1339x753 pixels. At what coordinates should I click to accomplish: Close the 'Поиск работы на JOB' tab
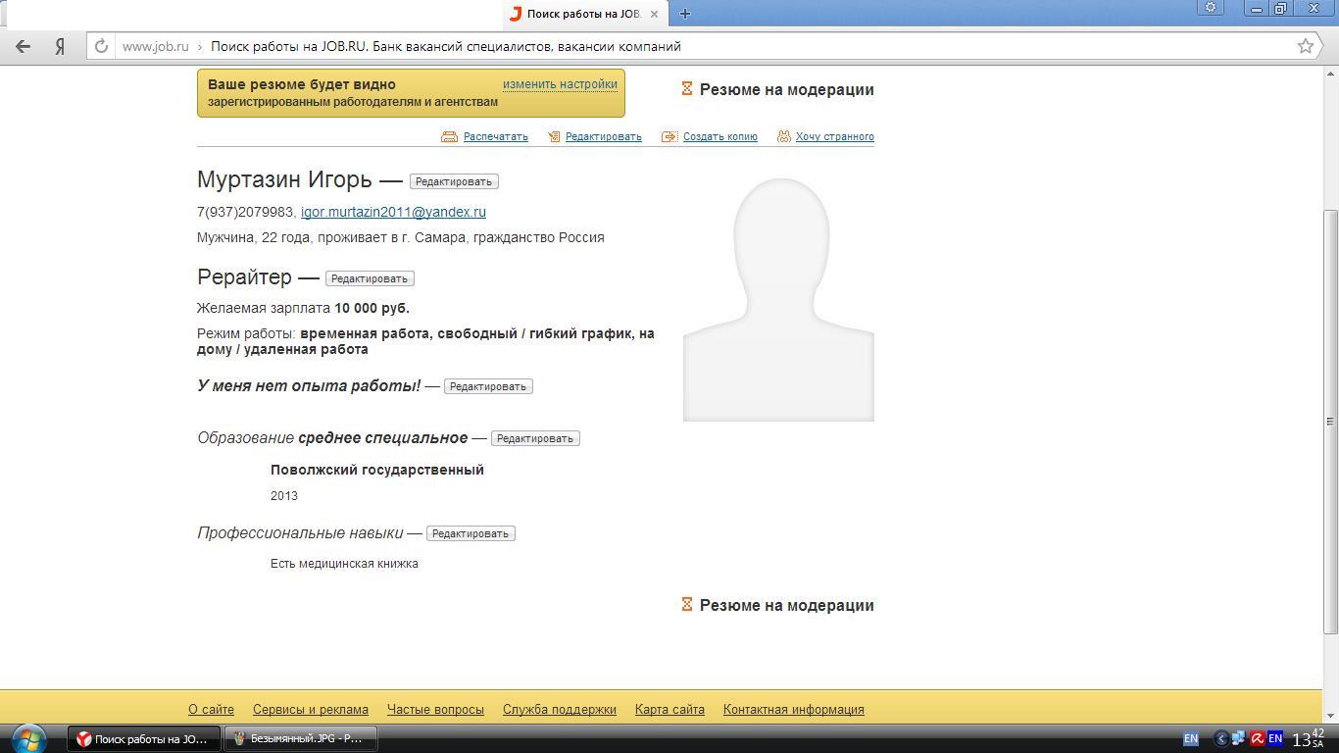point(654,14)
